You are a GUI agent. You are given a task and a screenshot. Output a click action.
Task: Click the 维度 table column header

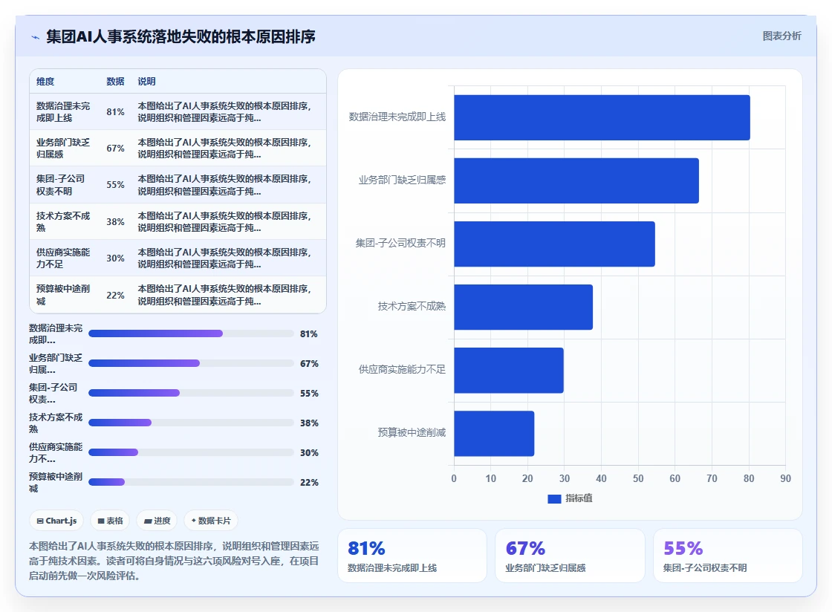click(x=45, y=81)
